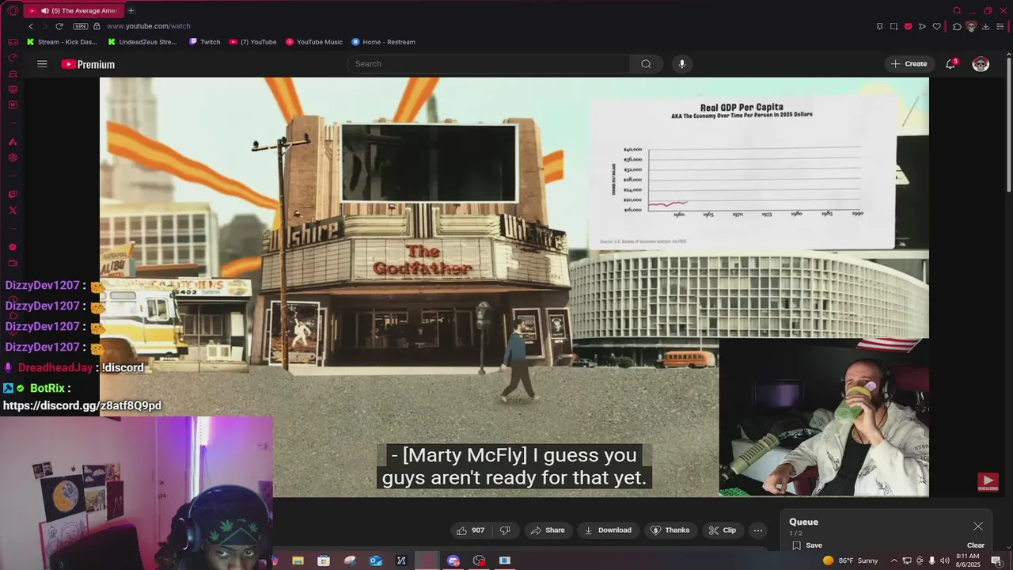Open the ad blocker shield icon

coord(908,26)
